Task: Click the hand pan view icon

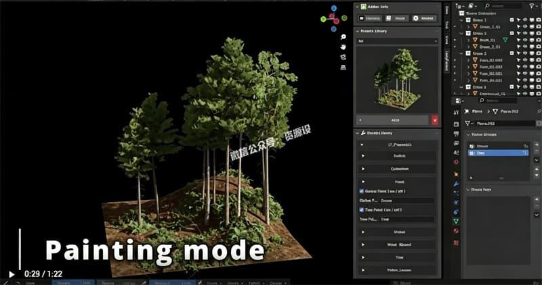Action: 343,47
